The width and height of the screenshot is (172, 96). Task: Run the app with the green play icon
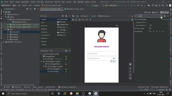click(122, 5)
